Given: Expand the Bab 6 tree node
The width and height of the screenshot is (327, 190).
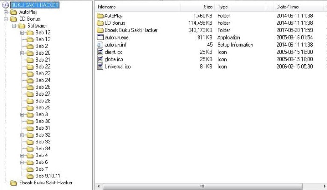Looking at the screenshot, I should [x=22, y=162].
